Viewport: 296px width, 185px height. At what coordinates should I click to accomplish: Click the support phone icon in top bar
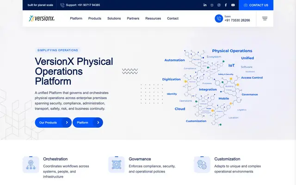point(62,5)
